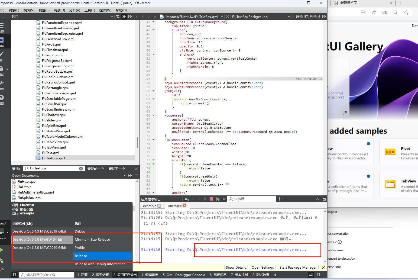Open the Issues output pane

pos(82,275)
